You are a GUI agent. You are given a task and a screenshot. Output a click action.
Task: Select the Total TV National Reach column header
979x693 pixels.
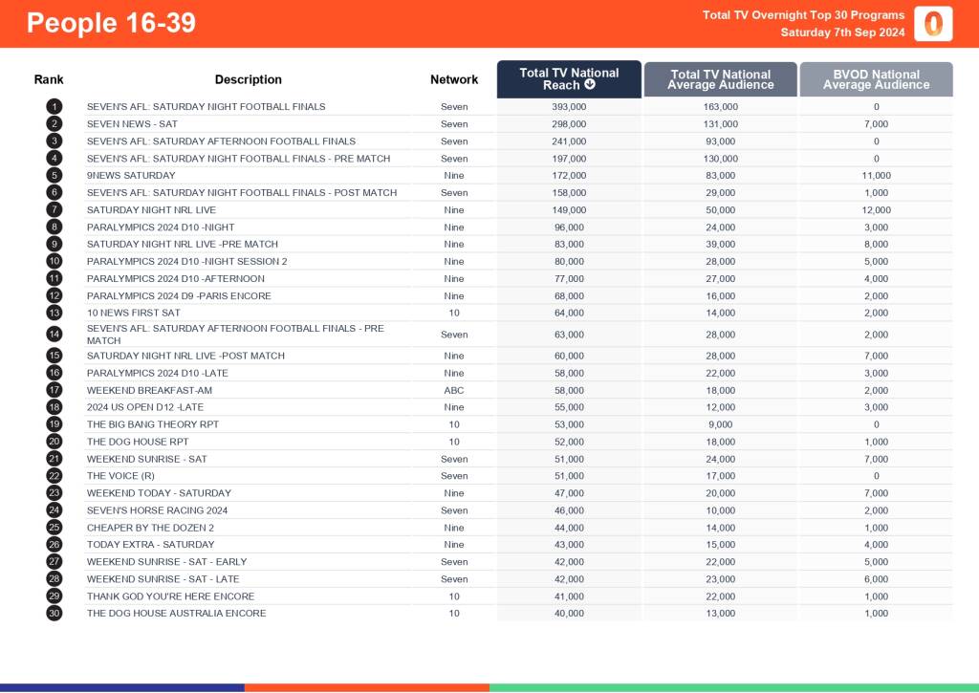569,79
